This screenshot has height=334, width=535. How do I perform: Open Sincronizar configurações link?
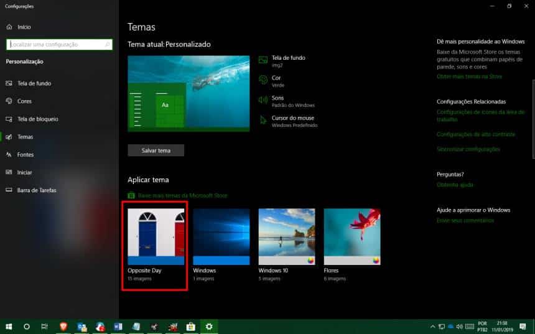point(468,149)
